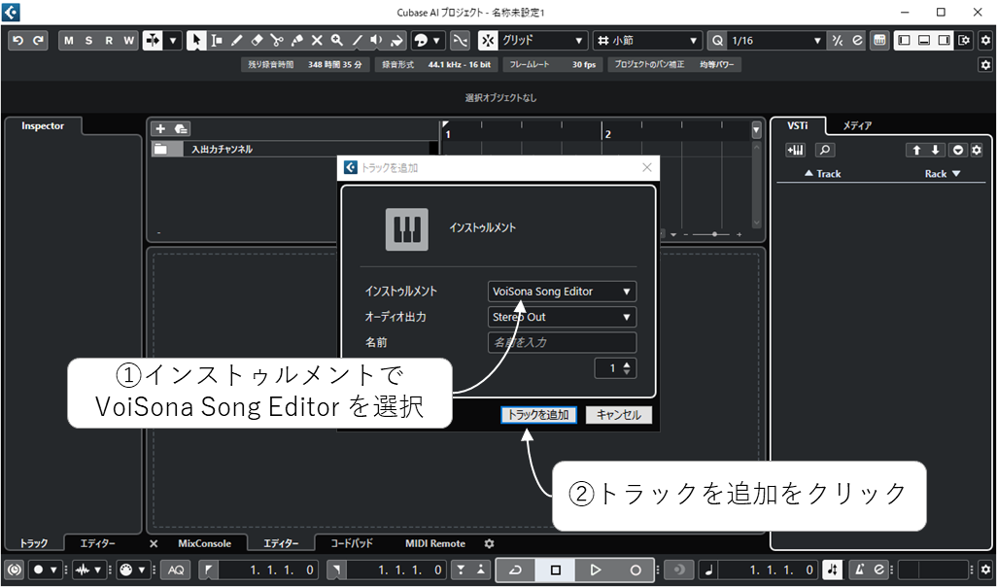Image resolution: width=997 pixels, height=587 pixels.
Task: Select the Glue tool
Action: 297,41
